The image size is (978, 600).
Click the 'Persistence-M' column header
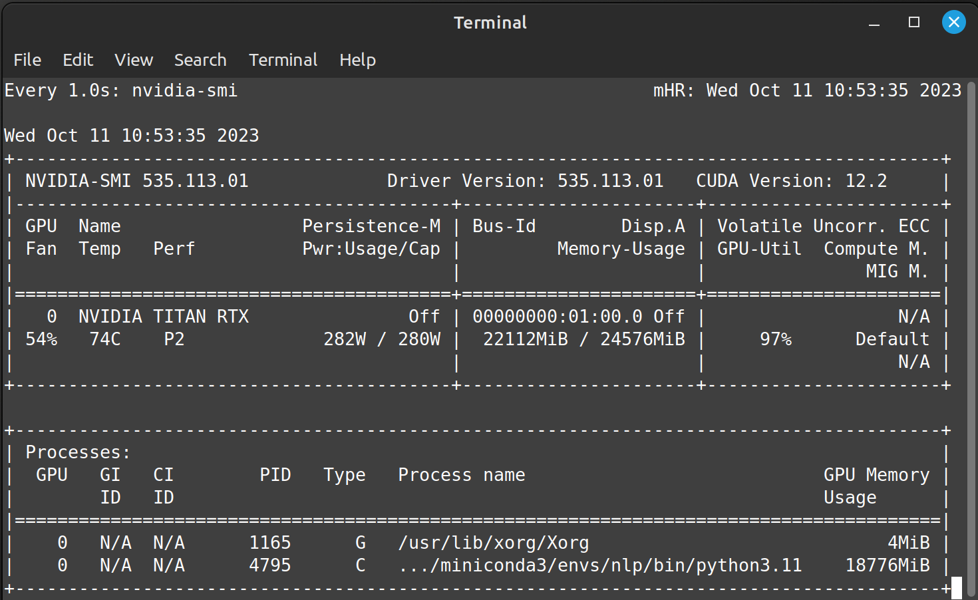click(371, 226)
